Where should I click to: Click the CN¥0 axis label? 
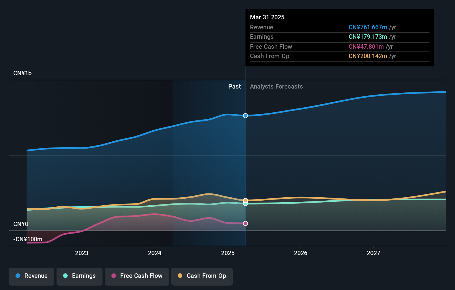21,224
